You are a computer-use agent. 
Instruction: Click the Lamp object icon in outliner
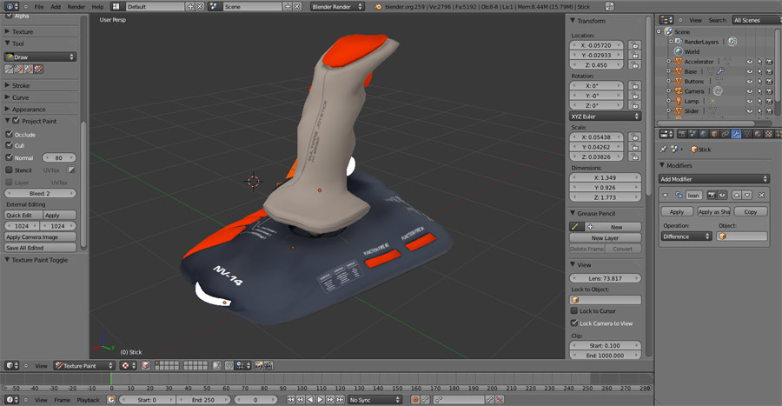point(678,101)
